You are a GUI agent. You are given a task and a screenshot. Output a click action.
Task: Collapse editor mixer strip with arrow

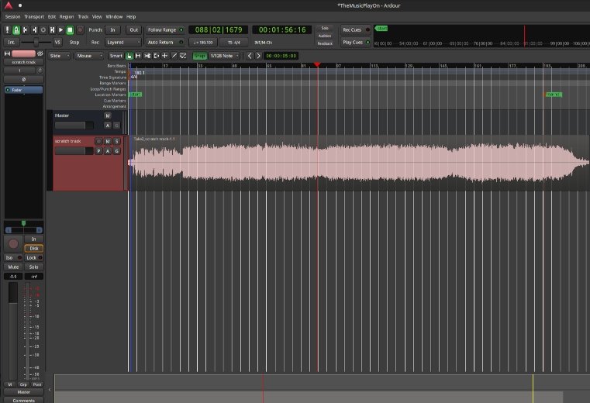(50, 390)
